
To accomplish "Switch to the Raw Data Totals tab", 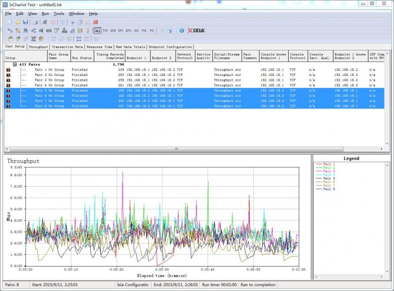I will (130, 47).
